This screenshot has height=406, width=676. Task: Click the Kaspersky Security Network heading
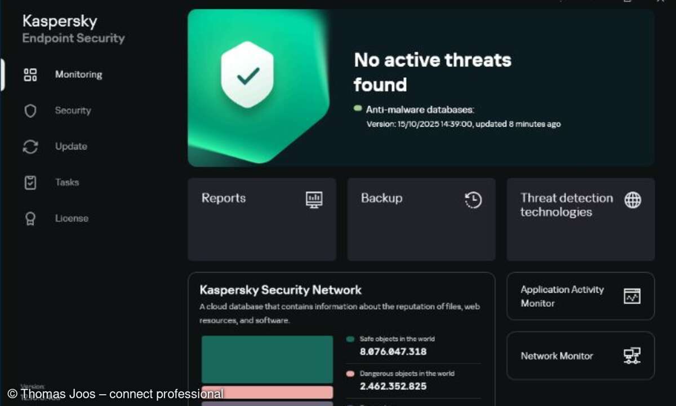[x=280, y=290]
